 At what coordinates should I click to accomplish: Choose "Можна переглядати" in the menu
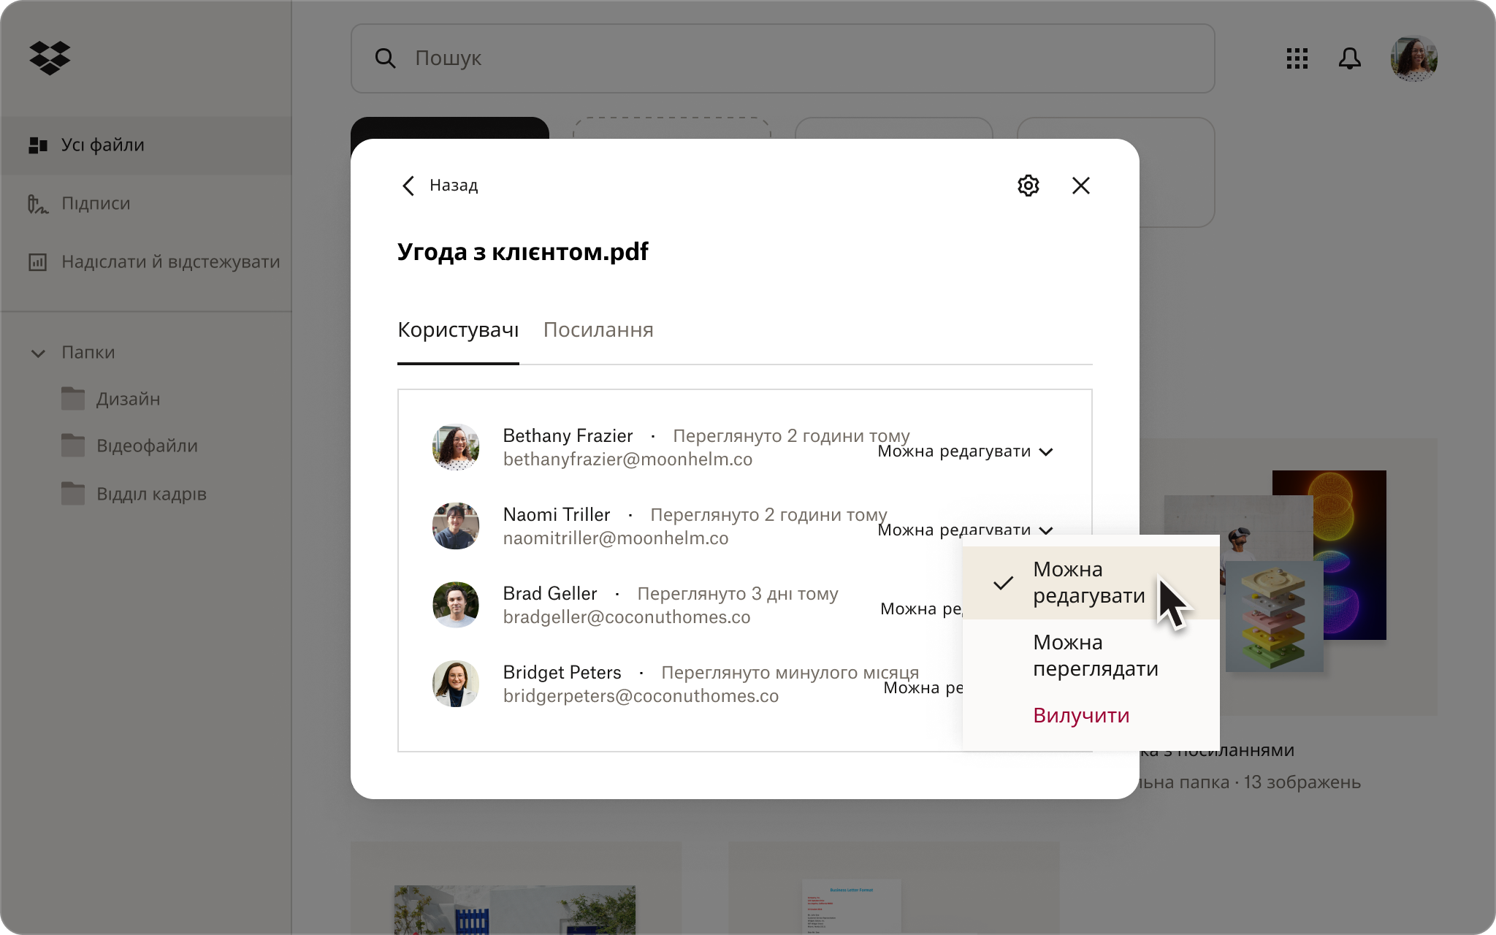coord(1095,655)
